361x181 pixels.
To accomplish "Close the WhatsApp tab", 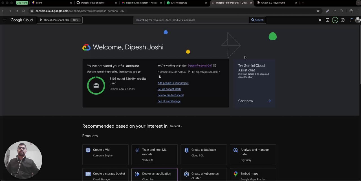I will [x=206, y=3].
